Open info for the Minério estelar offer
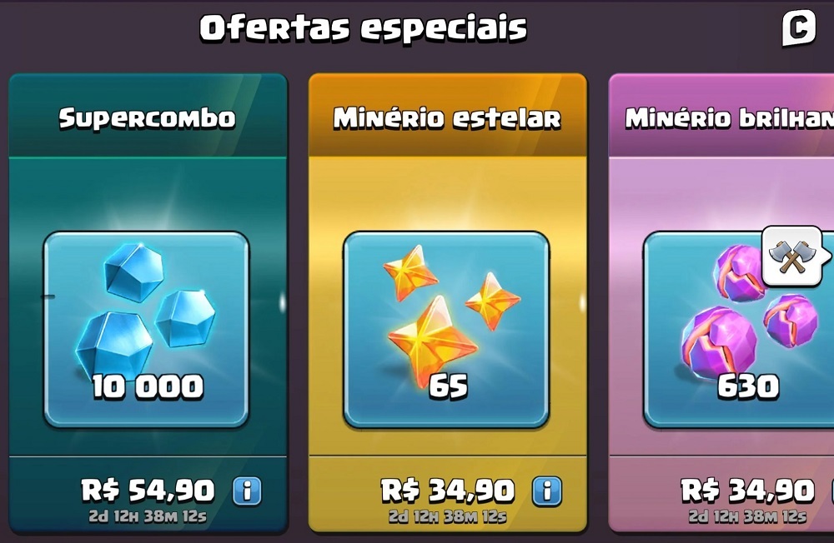Screen dimensions: 834x543 [547, 491]
